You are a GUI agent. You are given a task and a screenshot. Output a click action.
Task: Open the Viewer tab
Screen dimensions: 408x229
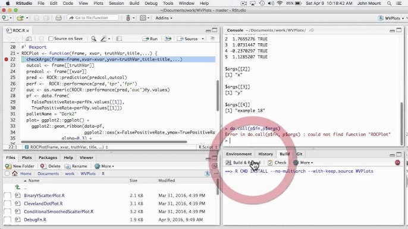86,158
